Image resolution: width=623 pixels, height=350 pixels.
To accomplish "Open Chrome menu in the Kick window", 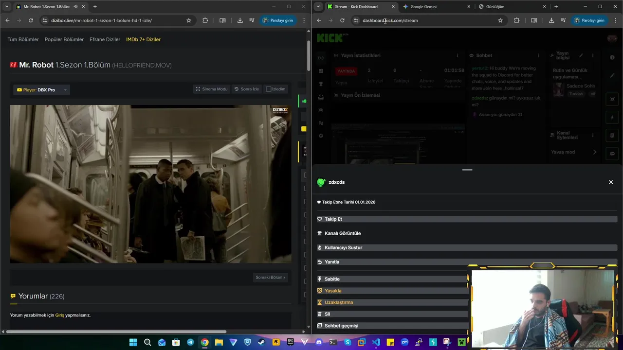I will tap(616, 20).
